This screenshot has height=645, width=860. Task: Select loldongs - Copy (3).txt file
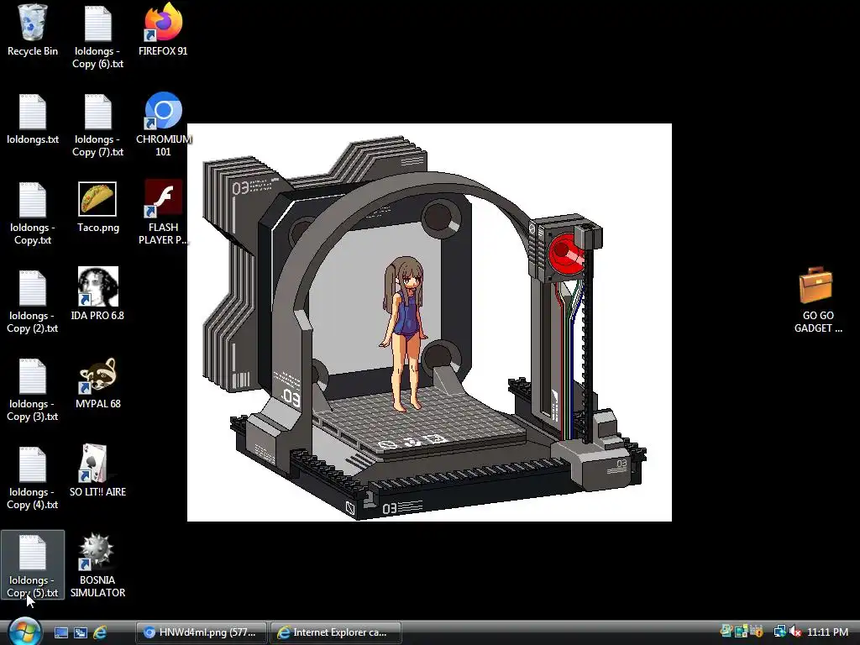pos(33,390)
